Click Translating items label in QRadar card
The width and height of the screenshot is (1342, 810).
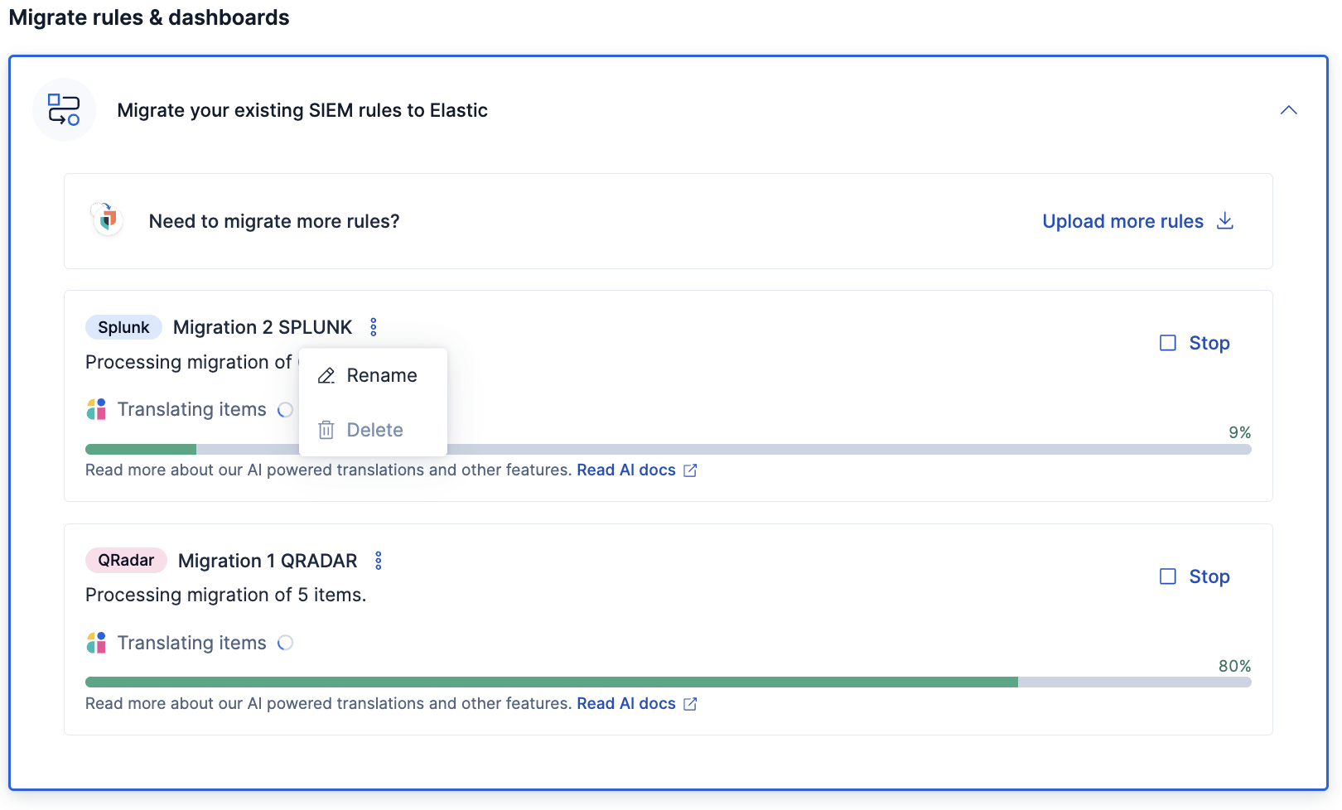point(191,643)
